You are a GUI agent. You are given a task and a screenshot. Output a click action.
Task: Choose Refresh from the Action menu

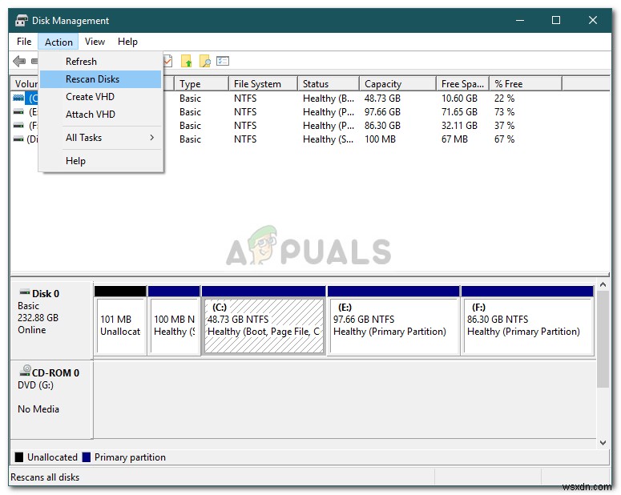tap(101, 62)
